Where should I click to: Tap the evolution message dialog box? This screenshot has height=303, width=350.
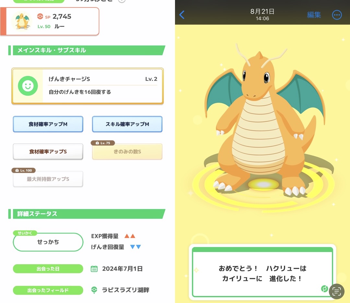click(x=262, y=272)
